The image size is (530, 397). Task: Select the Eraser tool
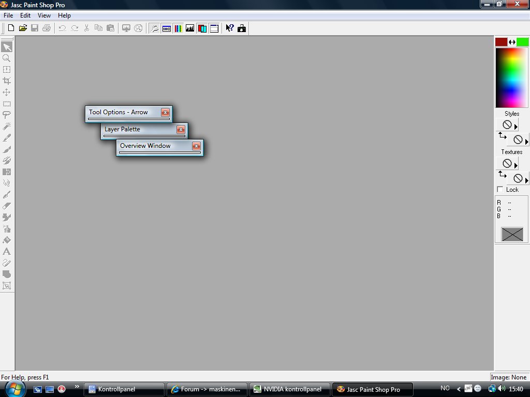coord(7,206)
